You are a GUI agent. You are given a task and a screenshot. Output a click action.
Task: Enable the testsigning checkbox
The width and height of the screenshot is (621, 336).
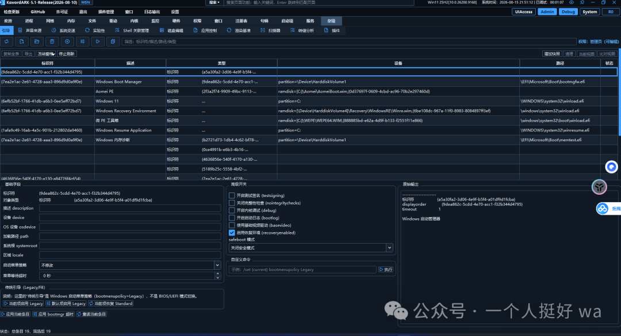(232, 195)
